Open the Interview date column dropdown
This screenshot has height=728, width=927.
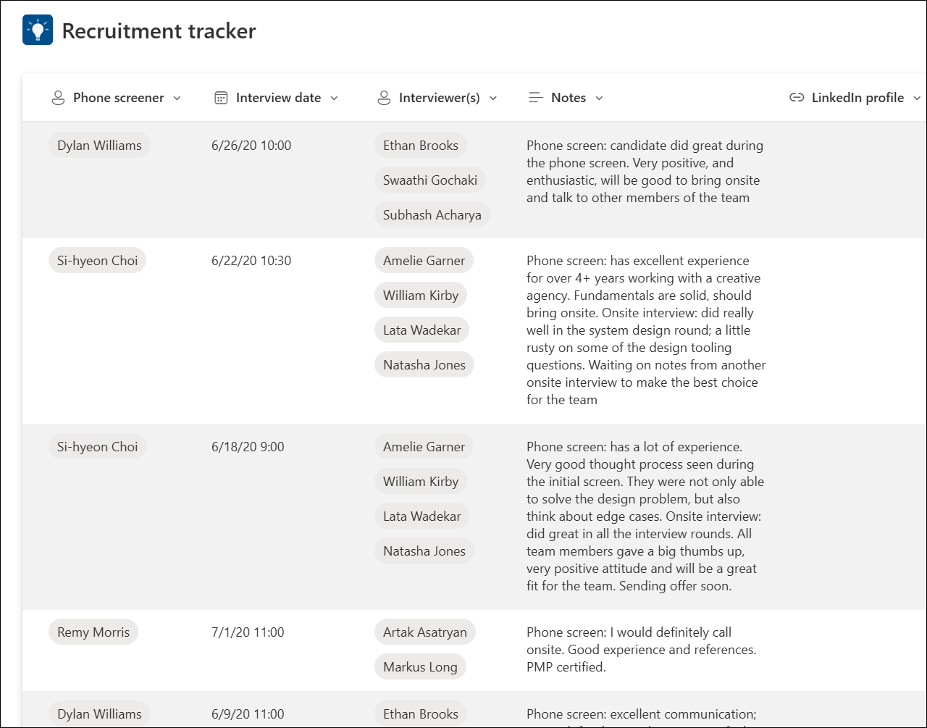tap(334, 98)
